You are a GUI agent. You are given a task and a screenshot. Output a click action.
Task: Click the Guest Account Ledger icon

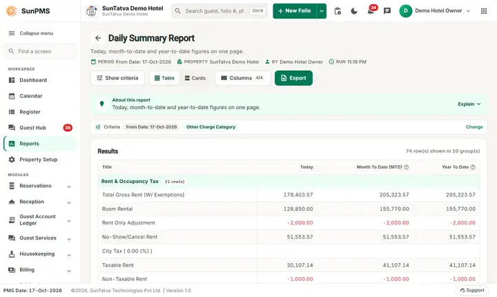point(12,220)
